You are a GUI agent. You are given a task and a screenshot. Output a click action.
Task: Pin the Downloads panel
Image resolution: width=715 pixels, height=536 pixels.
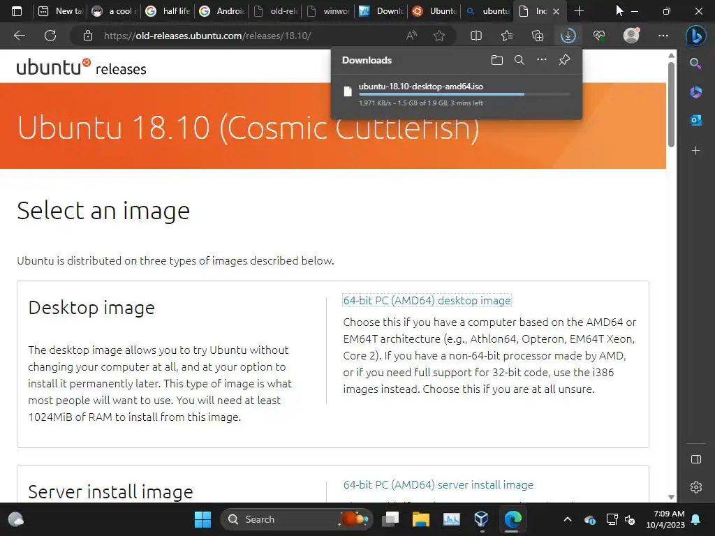[x=564, y=60]
